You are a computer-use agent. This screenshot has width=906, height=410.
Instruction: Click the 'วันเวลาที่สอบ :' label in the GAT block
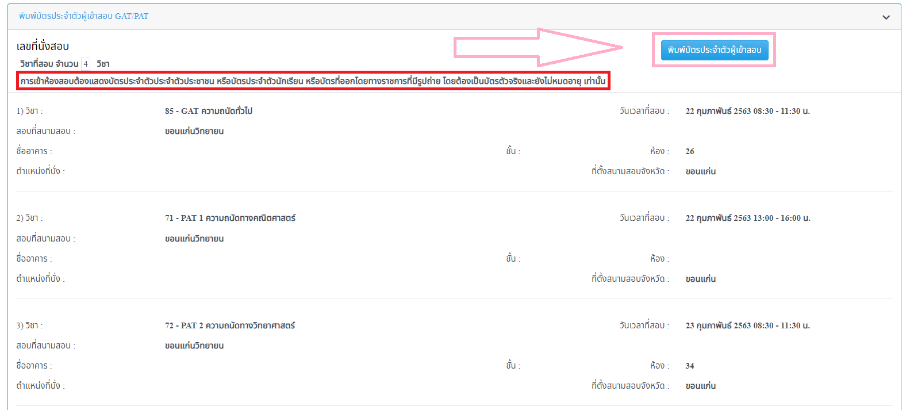click(644, 111)
